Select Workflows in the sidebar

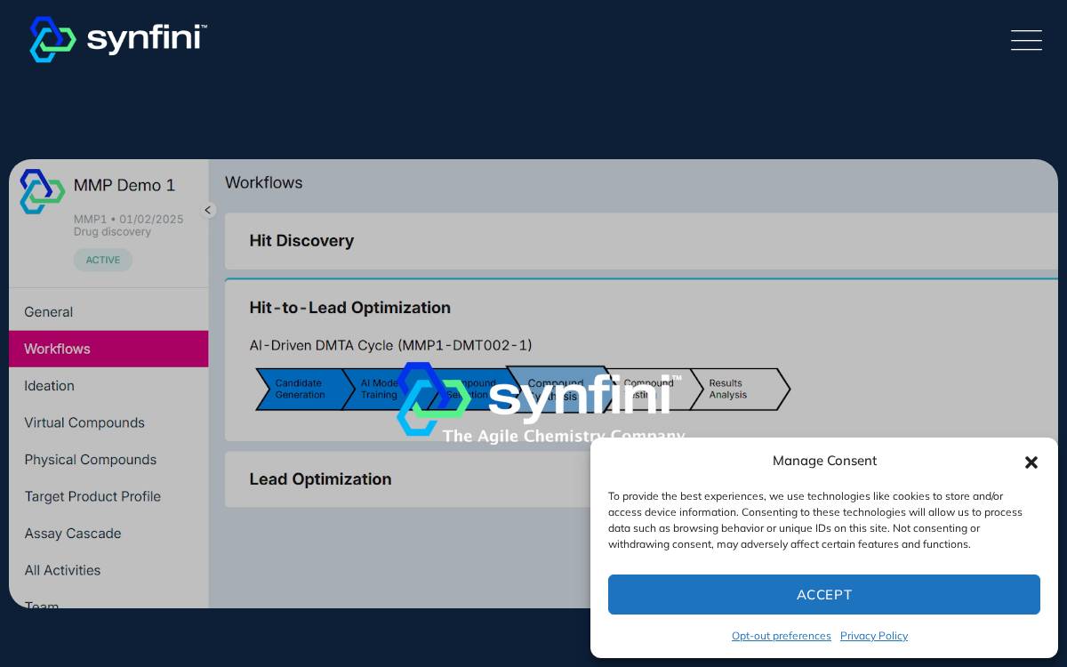pos(108,349)
